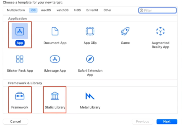Focus the Filter search field

(157, 10)
